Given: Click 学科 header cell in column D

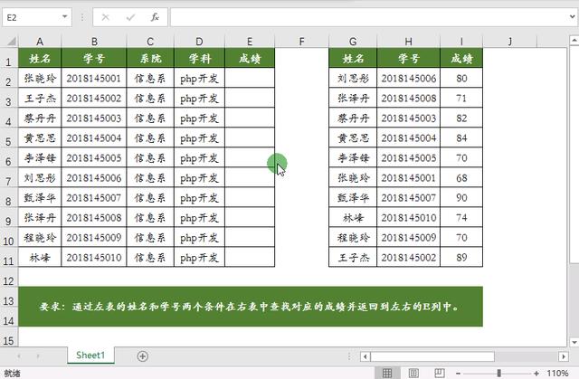Looking at the screenshot, I should tap(199, 58).
